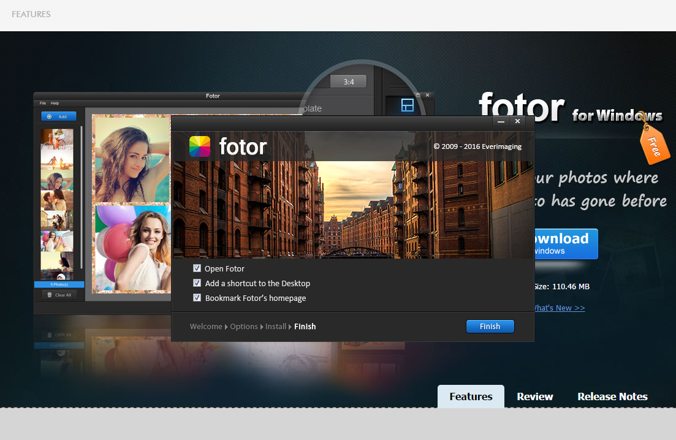676x440 pixels.
Task: Select the 3:4 ratio button in magnifier
Action: [x=348, y=82]
